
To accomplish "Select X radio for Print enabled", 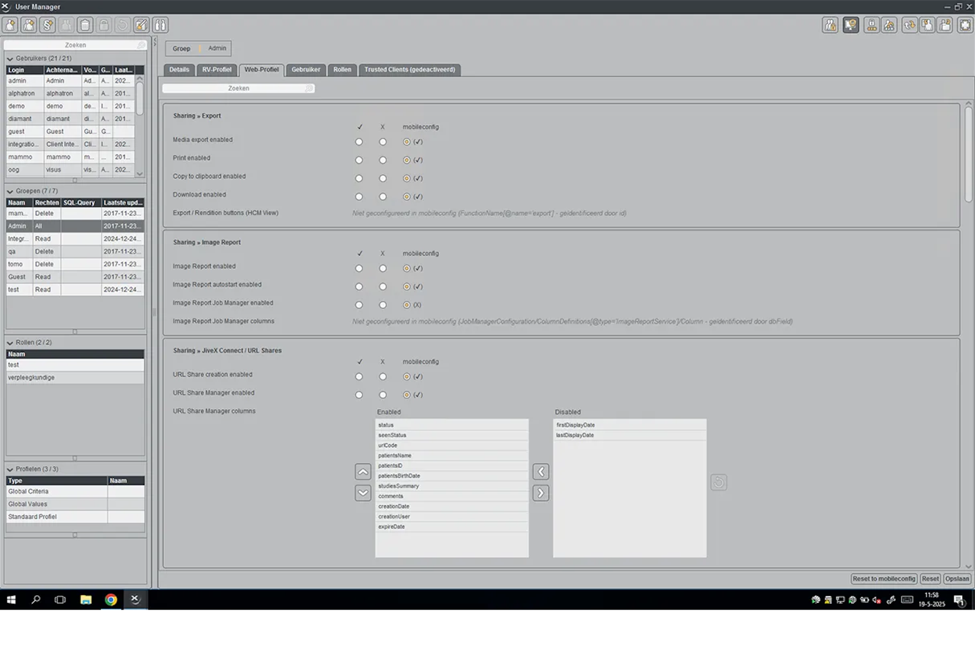I will point(383,160).
